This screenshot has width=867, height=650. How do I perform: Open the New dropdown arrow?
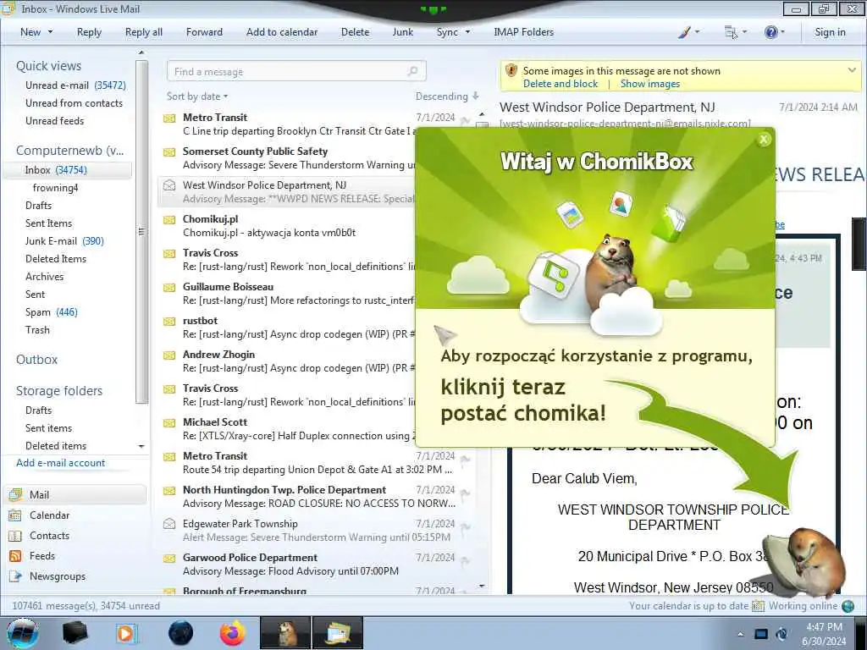pos(50,32)
